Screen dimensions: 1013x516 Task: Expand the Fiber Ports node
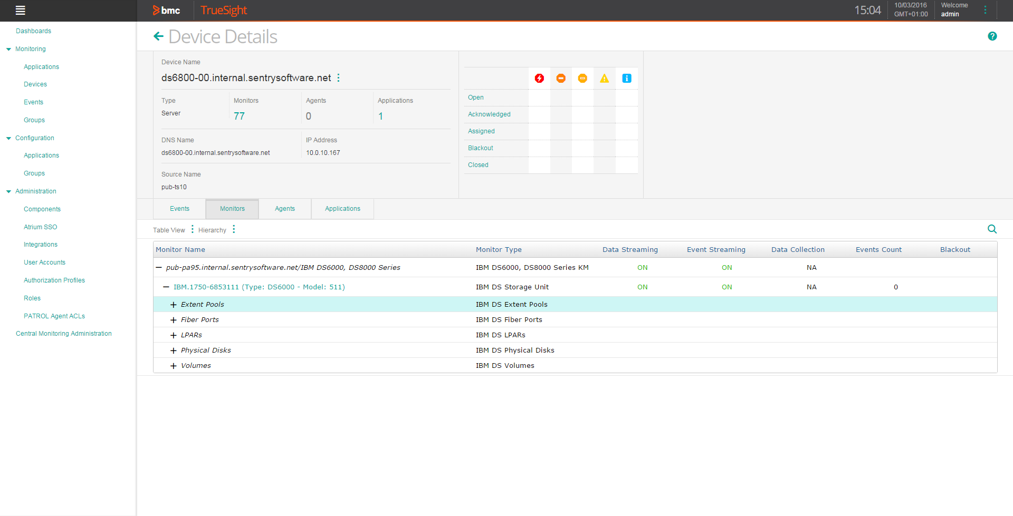173,320
